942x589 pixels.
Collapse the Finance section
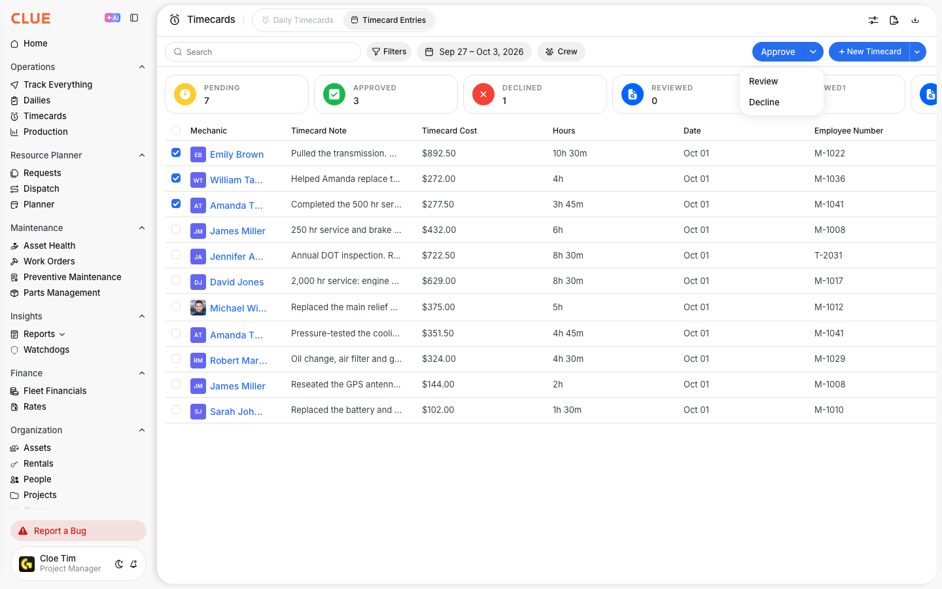click(142, 373)
